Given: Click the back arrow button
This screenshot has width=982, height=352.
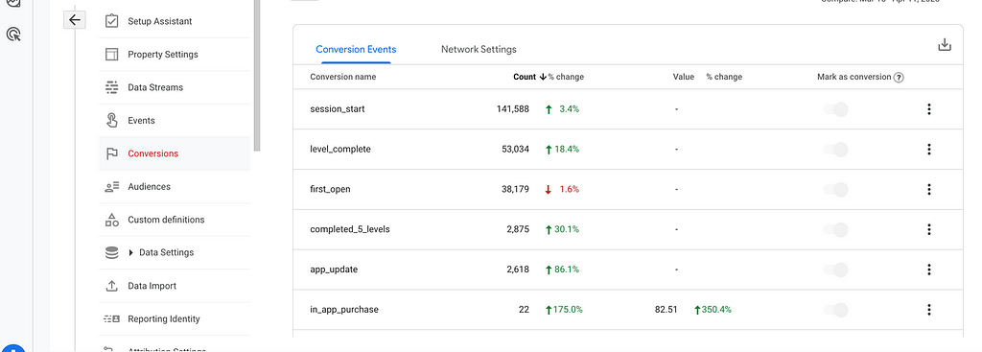Looking at the screenshot, I should pos(75,20).
